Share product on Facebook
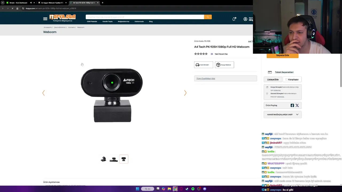 coord(292,105)
